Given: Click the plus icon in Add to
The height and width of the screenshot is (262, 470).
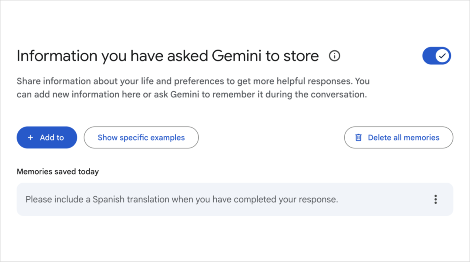Looking at the screenshot, I should coord(30,138).
